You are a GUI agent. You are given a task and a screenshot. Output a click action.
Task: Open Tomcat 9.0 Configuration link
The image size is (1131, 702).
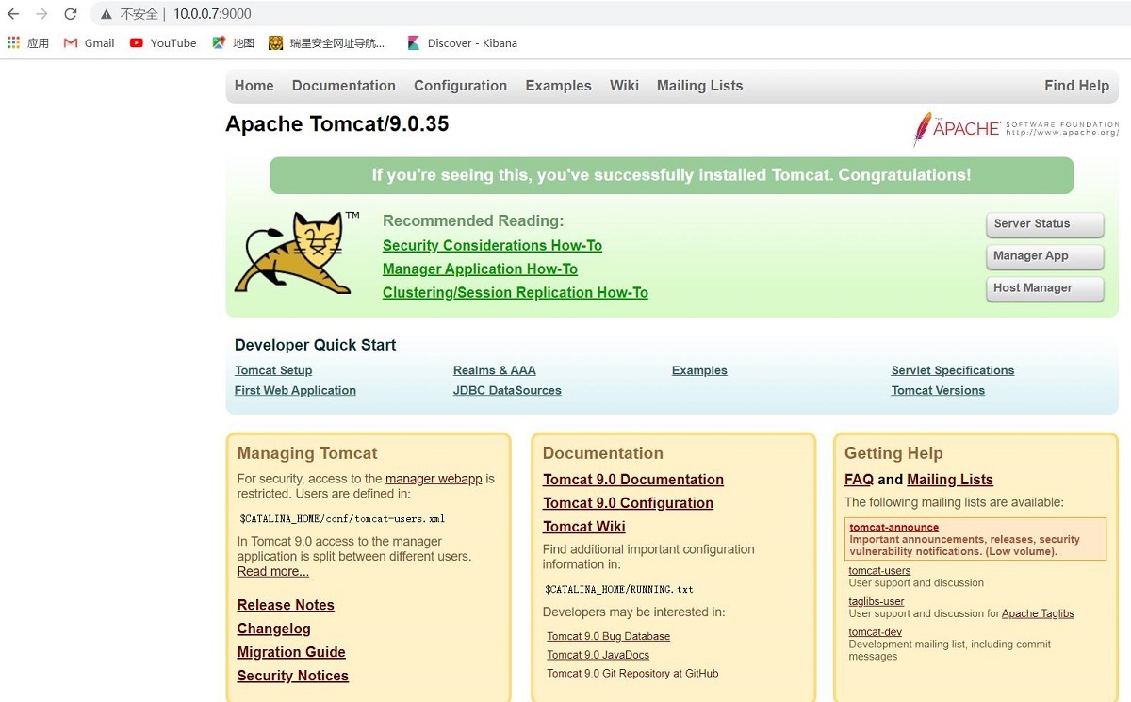point(628,503)
